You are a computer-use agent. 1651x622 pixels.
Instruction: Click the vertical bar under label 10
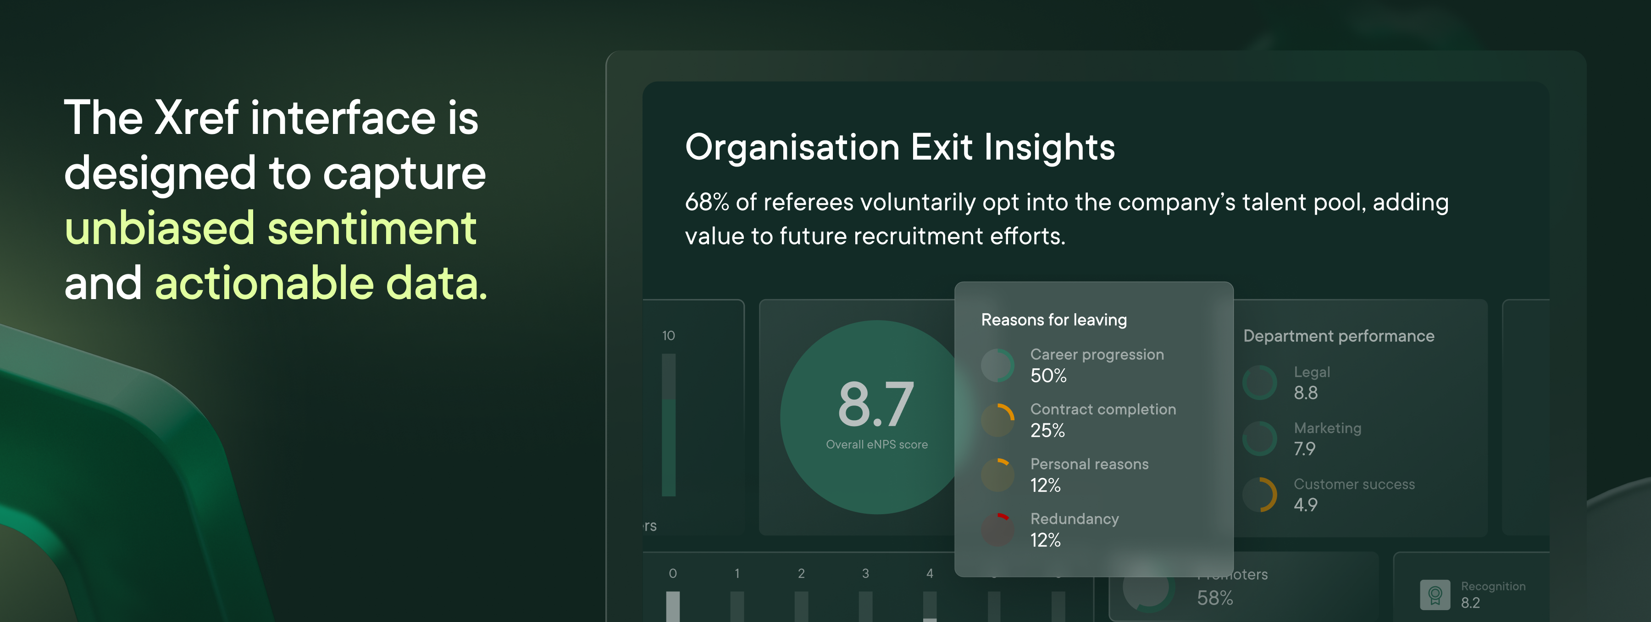coord(669,424)
